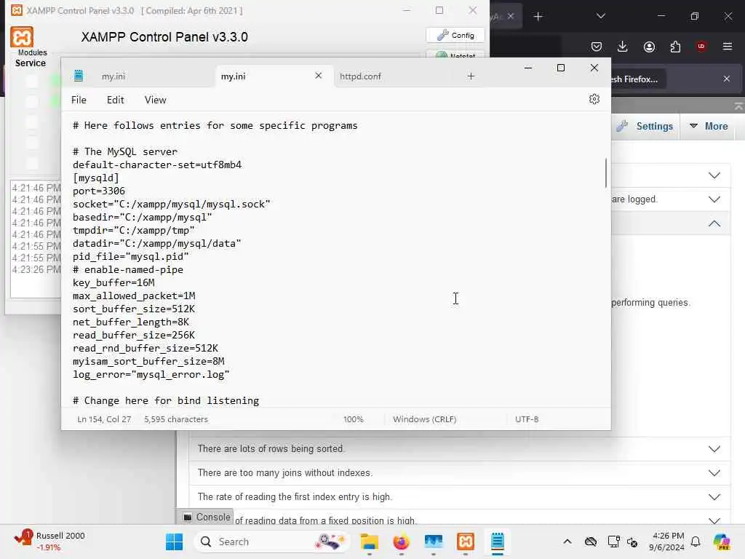Viewport: 745px width, 559px height.
Task: Open Notepad settings gear icon
Action: (594, 99)
